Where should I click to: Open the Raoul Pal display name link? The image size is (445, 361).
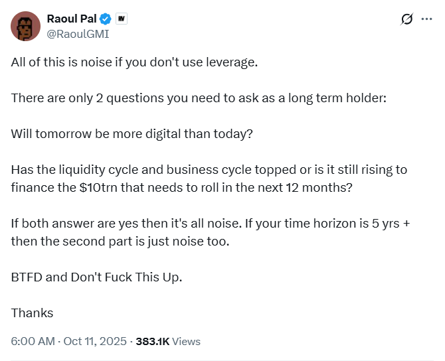[x=72, y=19]
